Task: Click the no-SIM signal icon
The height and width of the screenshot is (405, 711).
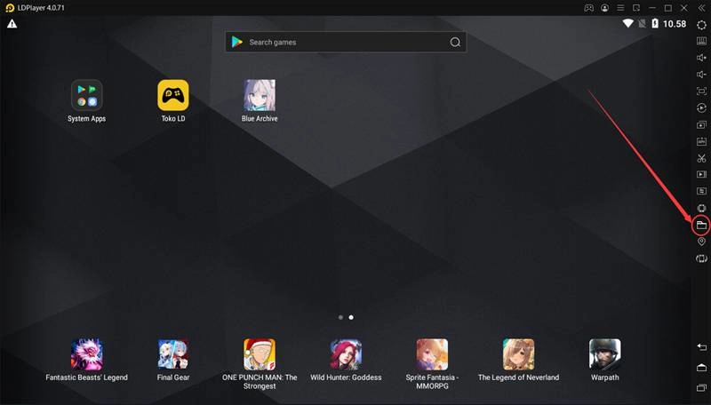Action: [x=642, y=23]
